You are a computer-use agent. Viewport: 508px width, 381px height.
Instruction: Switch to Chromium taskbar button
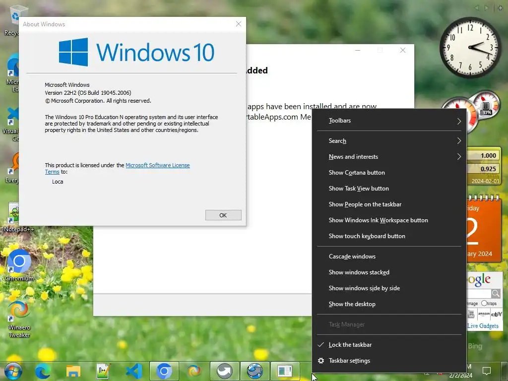[x=164, y=371]
